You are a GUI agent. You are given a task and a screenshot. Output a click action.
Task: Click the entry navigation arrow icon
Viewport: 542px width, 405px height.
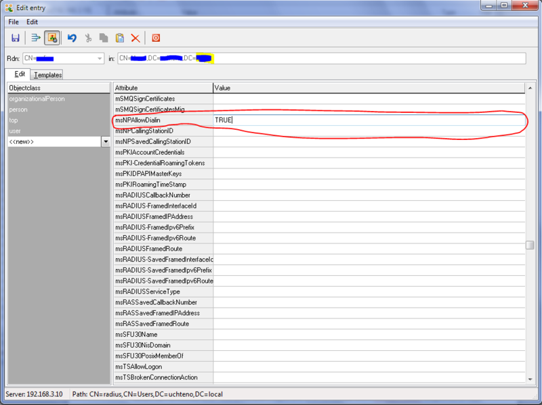(35, 38)
